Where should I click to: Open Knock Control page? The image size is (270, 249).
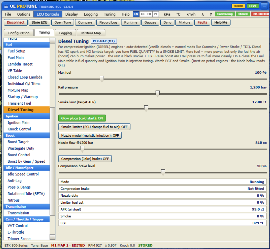point(27,129)
